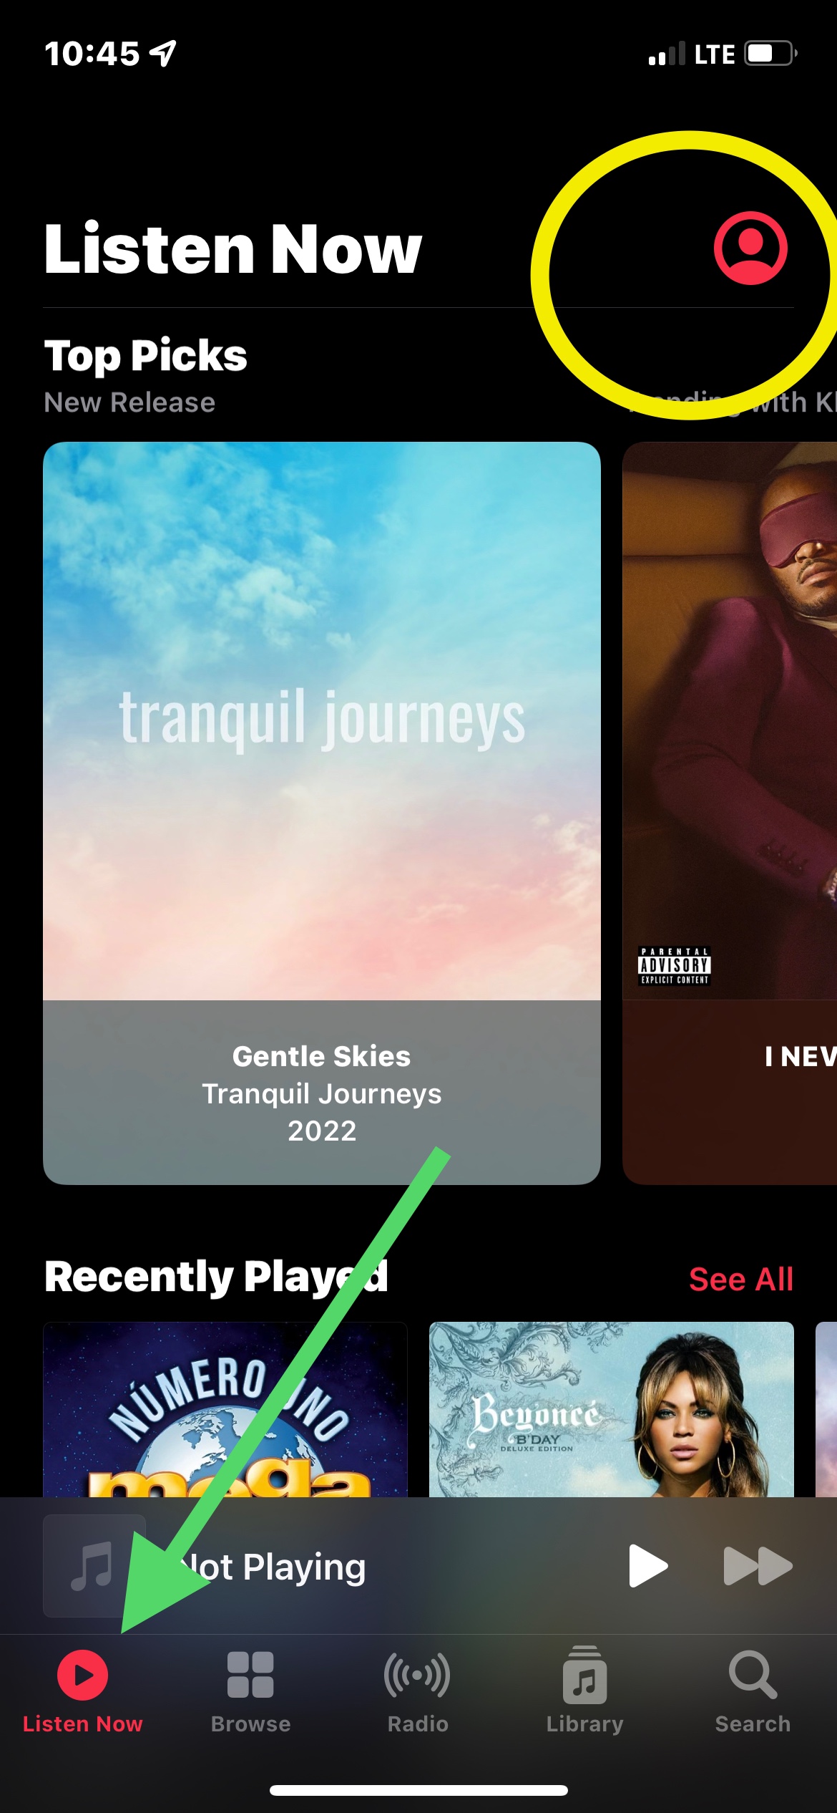Tap the music note artwork in mini player

(x=94, y=1566)
